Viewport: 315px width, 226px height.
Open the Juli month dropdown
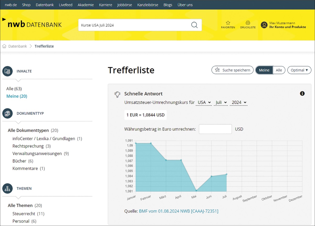point(221,102)
